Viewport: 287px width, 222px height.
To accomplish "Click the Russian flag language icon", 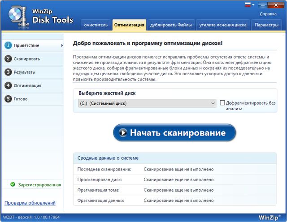I will [248, 5].
